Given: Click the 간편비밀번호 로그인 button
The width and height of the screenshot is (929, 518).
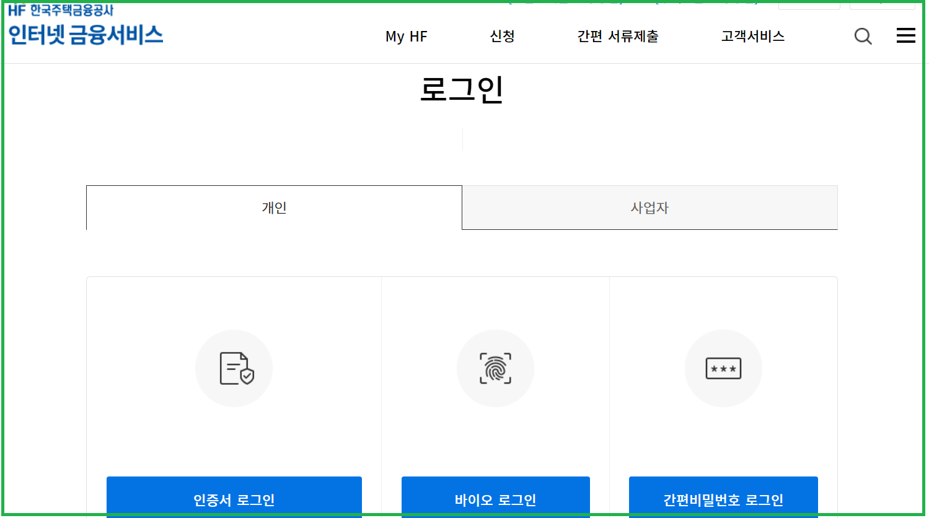Looking at the screenshot, I should pyautogui.click(x=723, y=499).
